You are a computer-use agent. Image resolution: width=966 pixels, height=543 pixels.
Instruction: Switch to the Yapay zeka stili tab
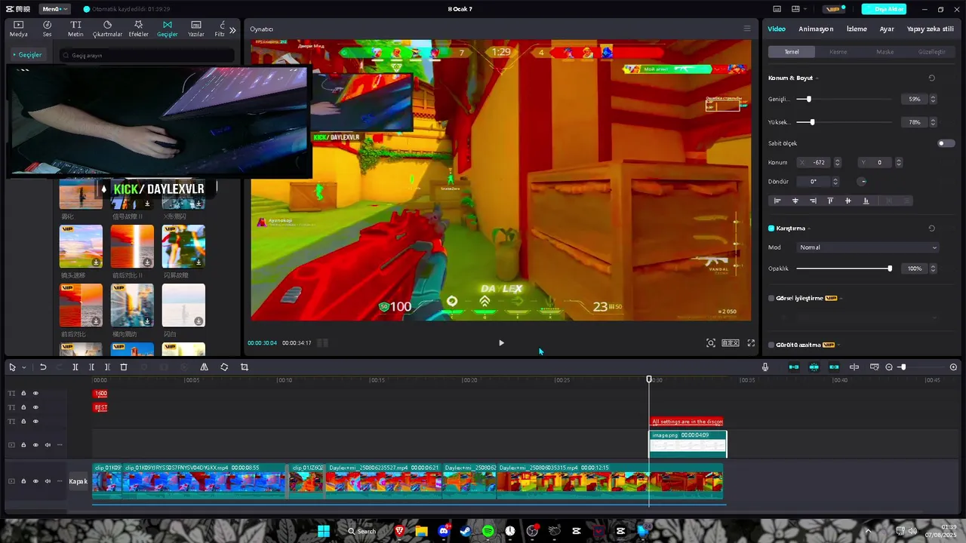[930, 29]
